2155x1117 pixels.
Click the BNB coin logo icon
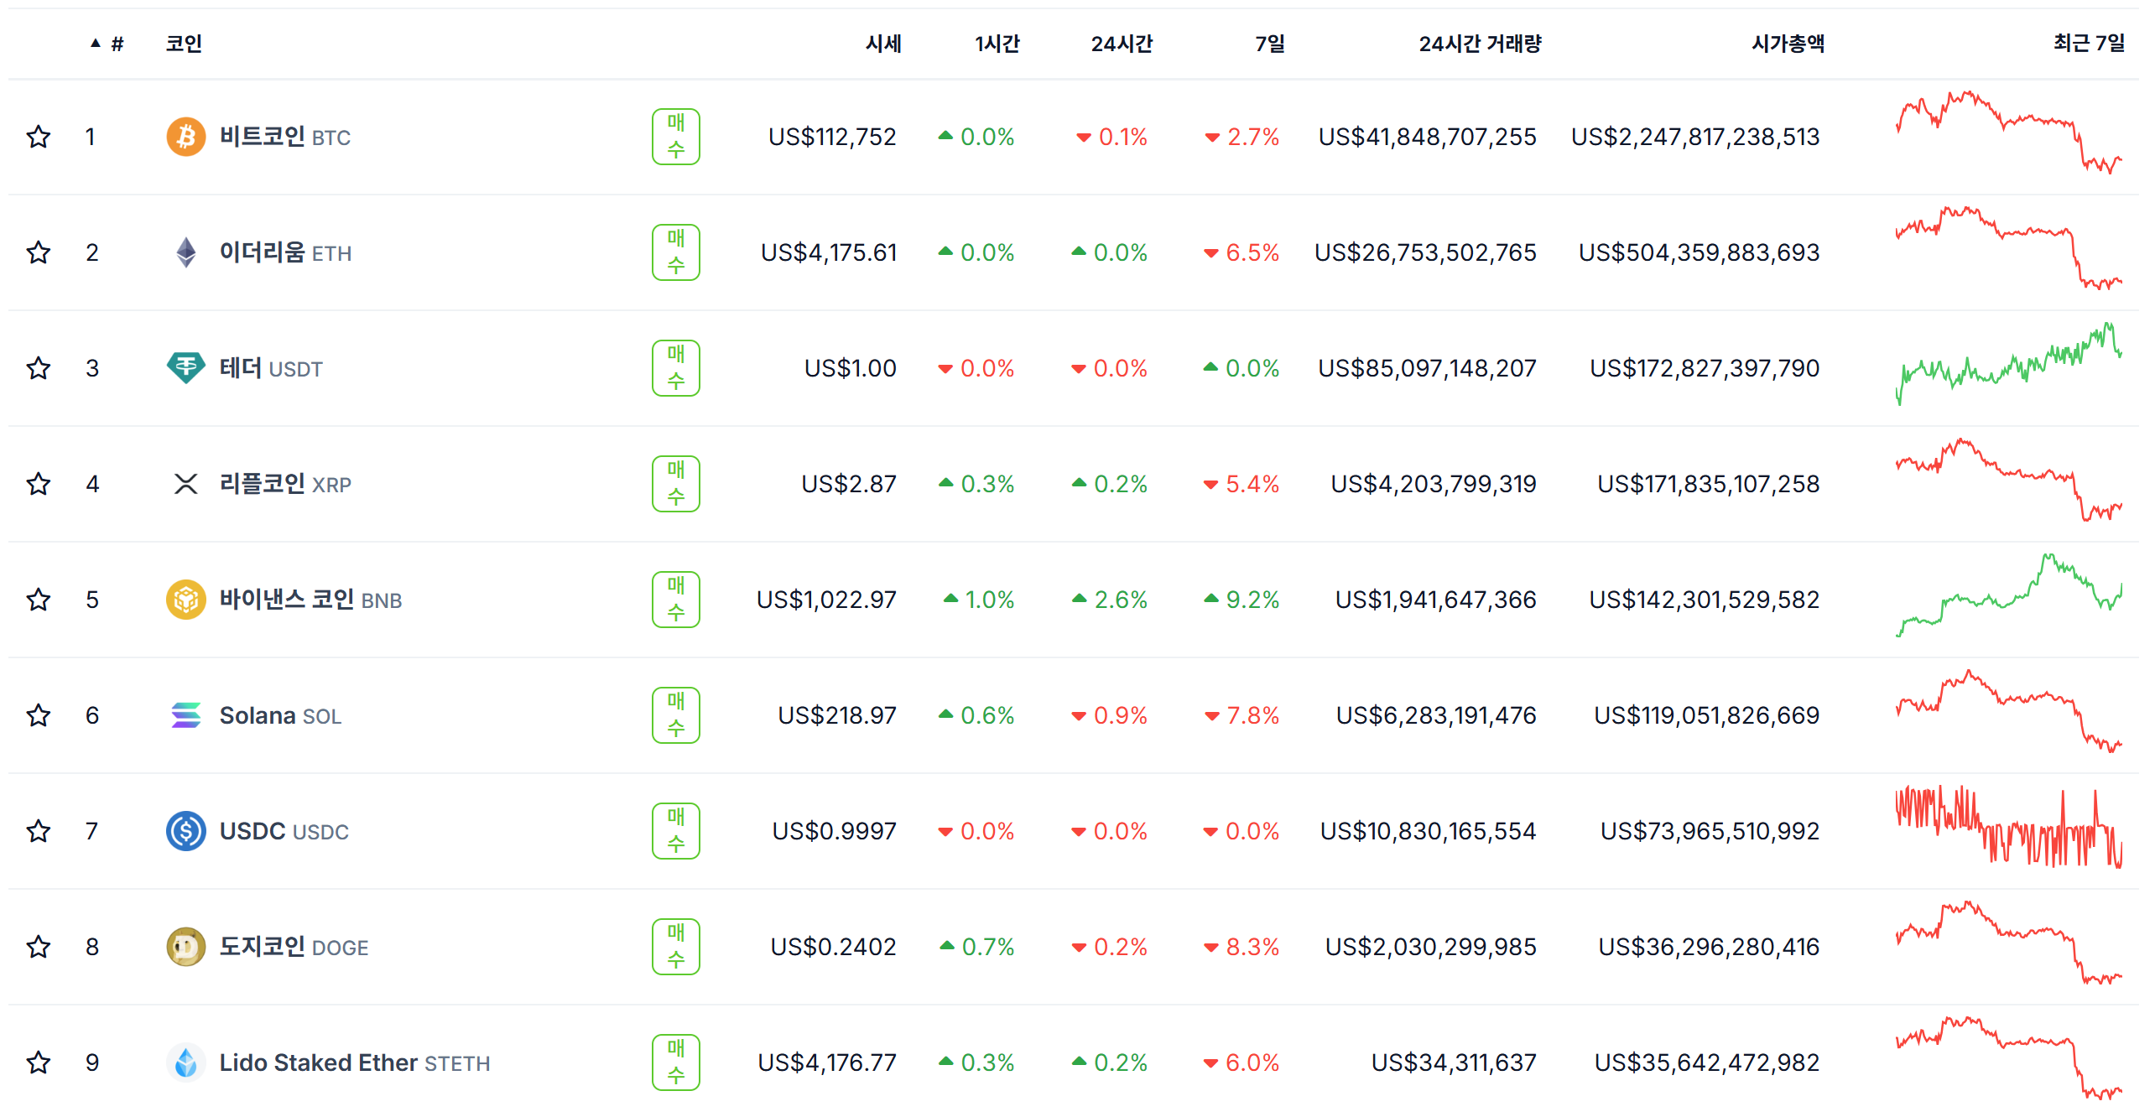186,600
